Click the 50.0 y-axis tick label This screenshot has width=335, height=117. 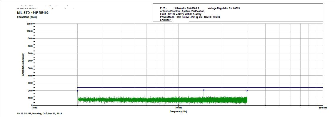30,68
